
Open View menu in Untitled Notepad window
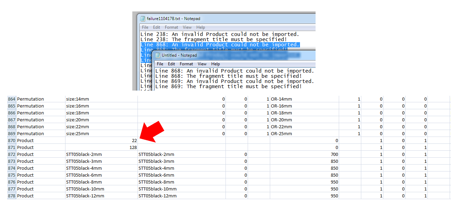pos(202,64)
